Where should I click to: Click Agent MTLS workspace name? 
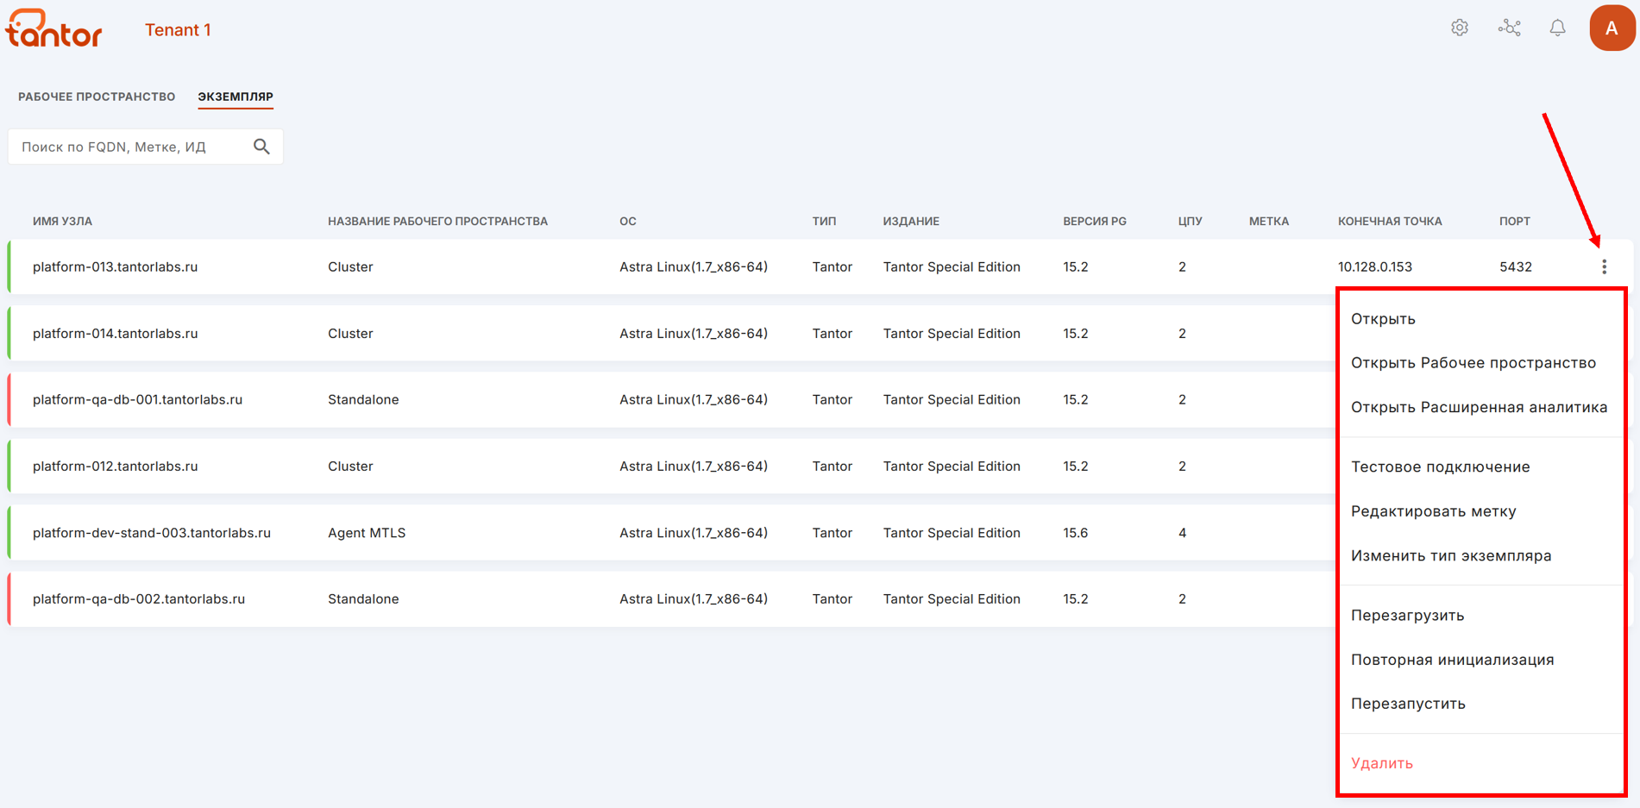tap(367, 533)
